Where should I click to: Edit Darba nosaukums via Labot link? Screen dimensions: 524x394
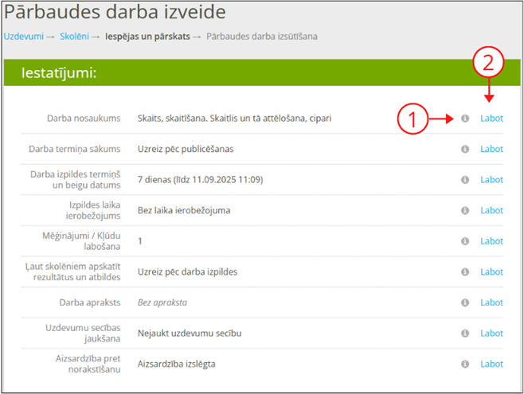(491, 119)
